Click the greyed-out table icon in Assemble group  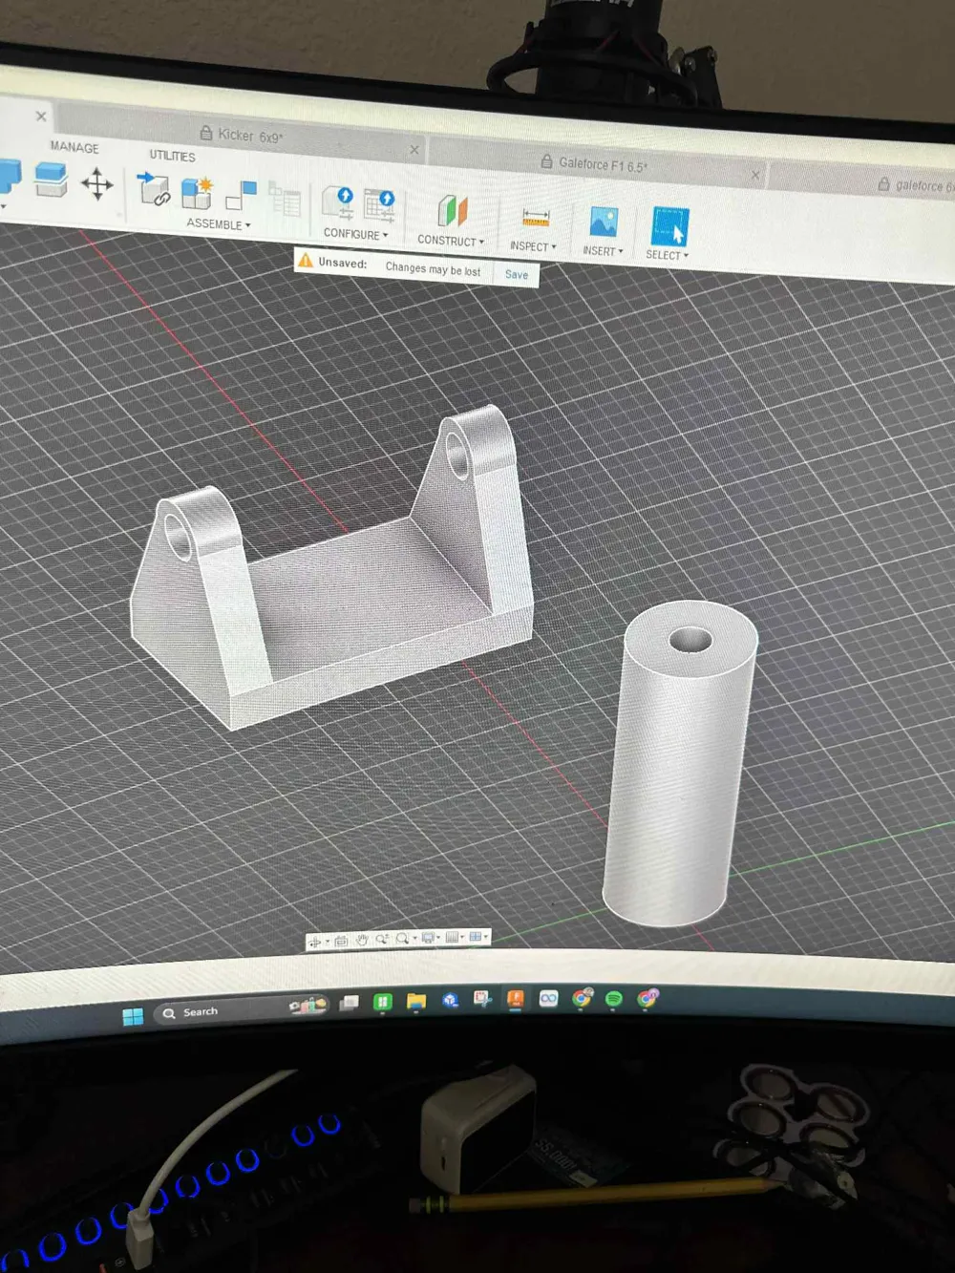point(285,200)
